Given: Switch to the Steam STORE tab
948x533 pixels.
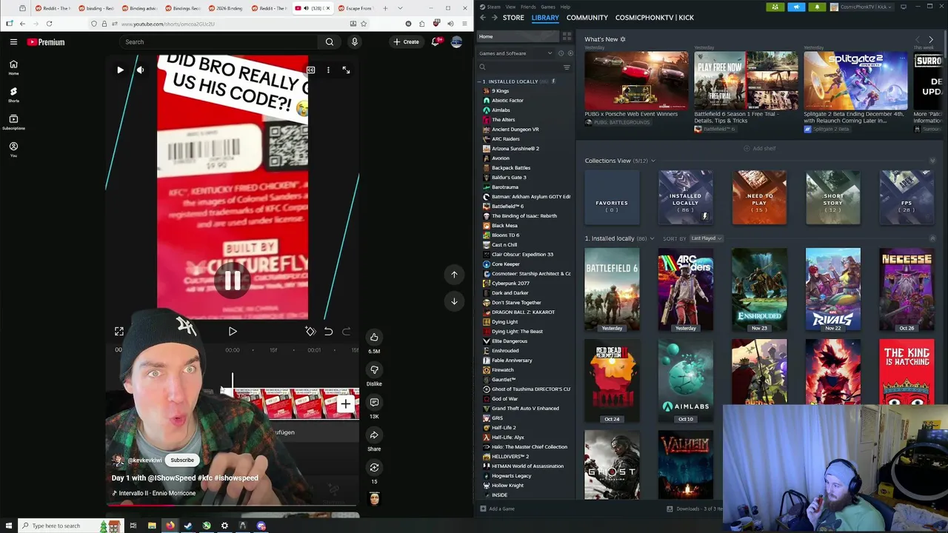Looking at the screenshot, I should [x=513, y=17].
